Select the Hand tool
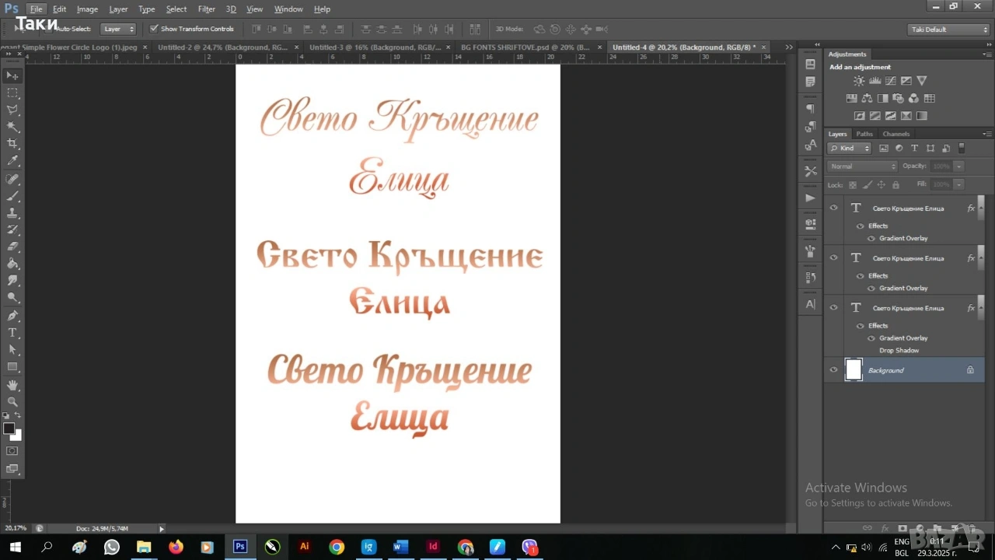995x560 pixels. (12, 385)
